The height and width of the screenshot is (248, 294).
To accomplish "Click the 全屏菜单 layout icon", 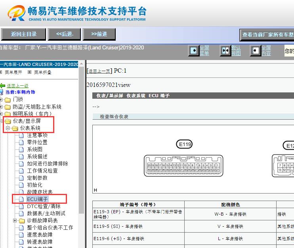I will pos(194,51).
